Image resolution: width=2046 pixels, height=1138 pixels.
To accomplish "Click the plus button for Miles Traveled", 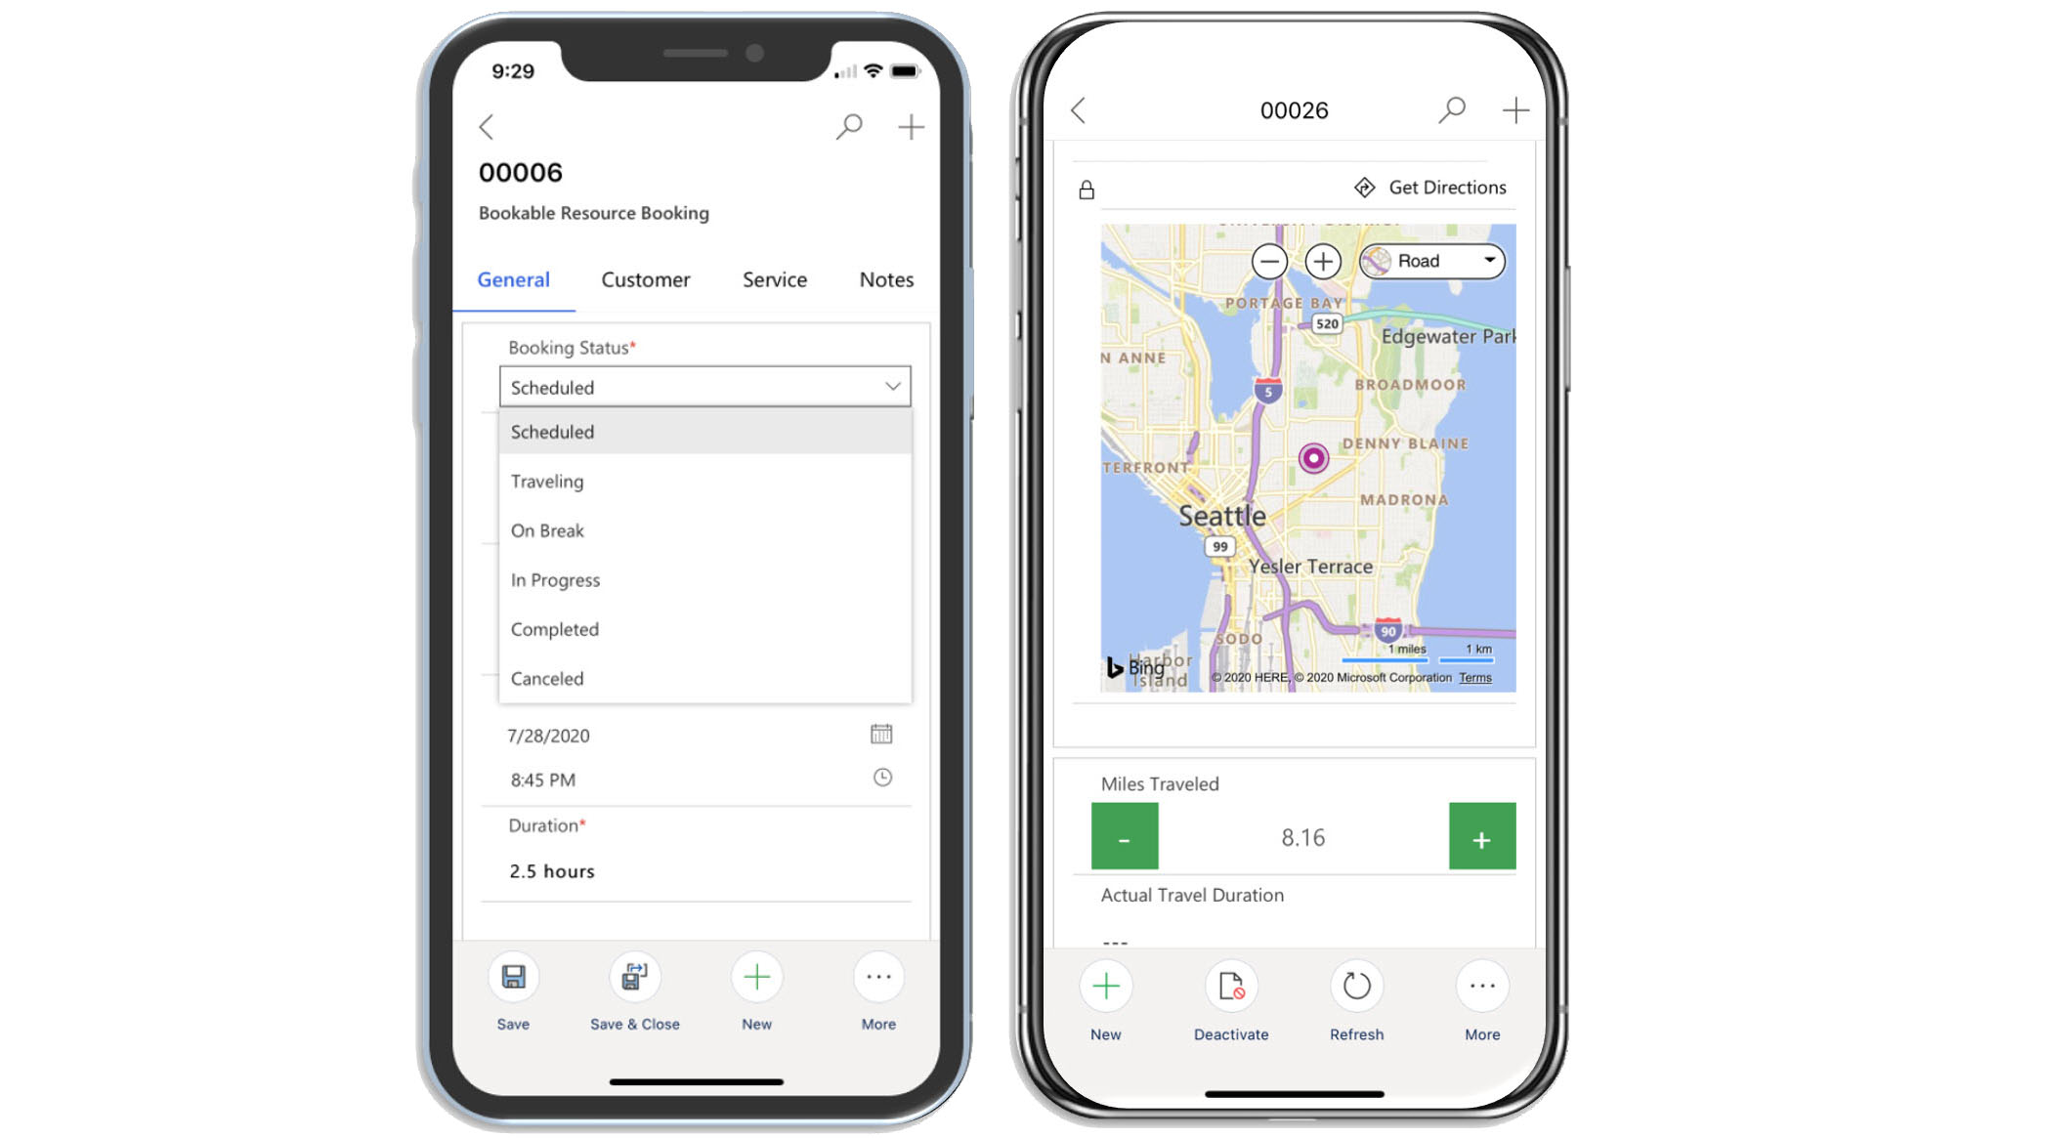I will [x=1481, y=837].
